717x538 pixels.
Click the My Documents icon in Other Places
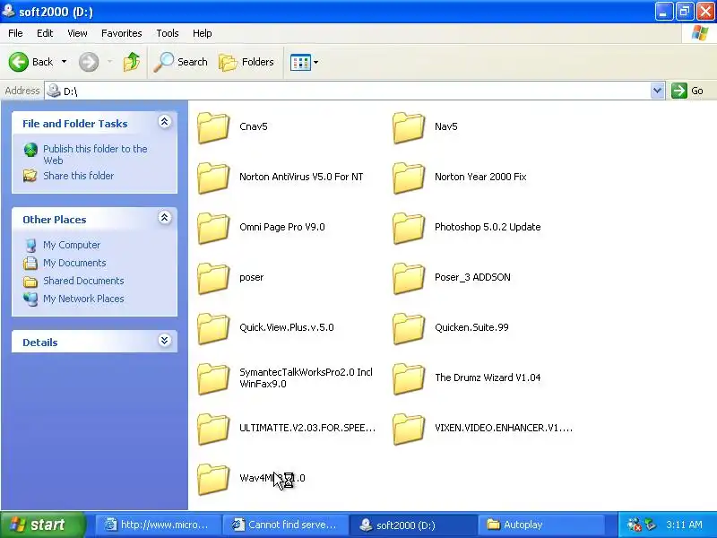30,263
